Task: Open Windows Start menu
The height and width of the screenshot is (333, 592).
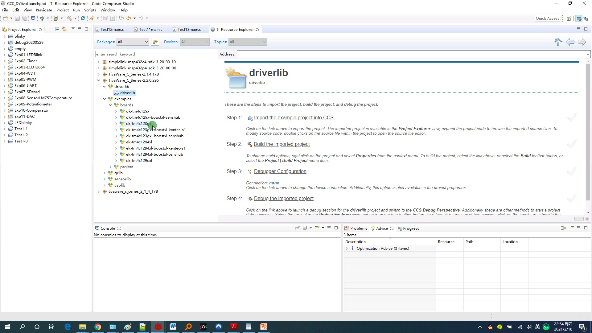Action: [7, 327]
